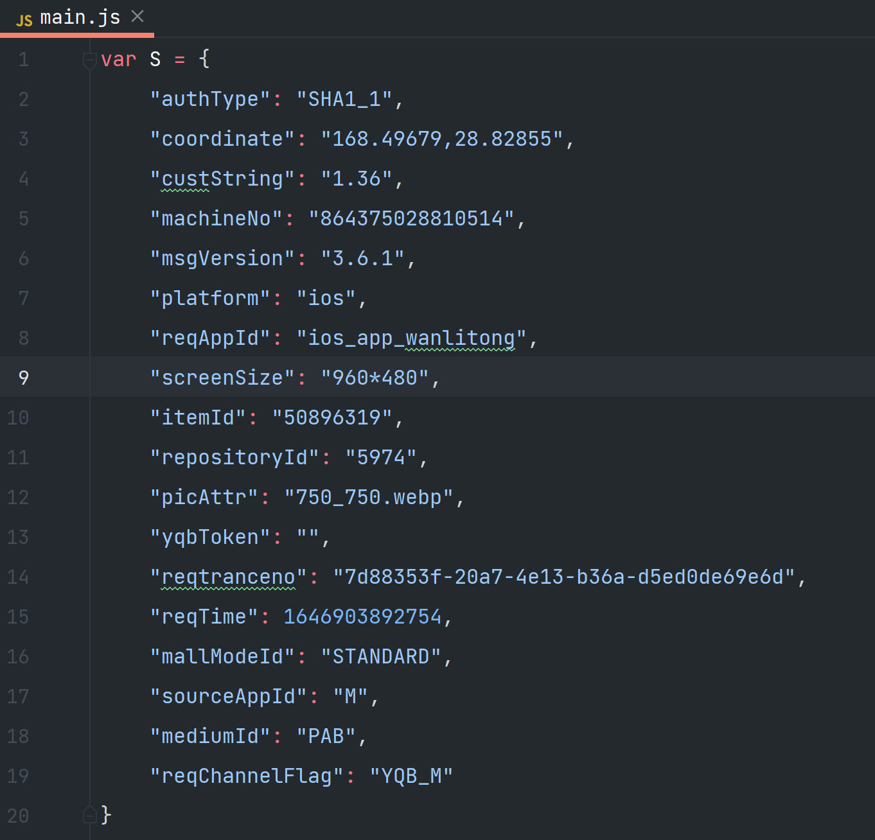Click the "M" value of sourceAppId
The height and width of the screenshot is (840, 875).
(350, 697)
